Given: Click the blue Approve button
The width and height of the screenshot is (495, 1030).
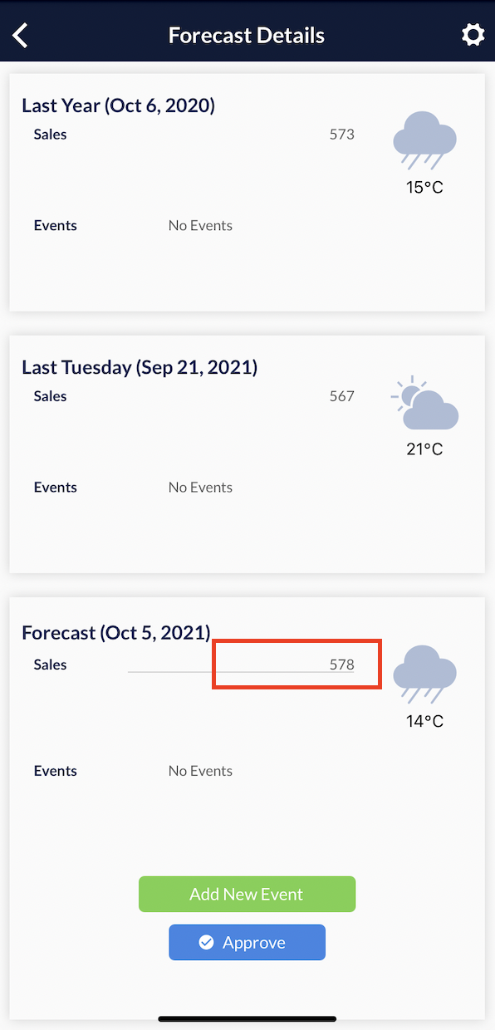Looking at the screenshot, I should [x=247, y=943].
